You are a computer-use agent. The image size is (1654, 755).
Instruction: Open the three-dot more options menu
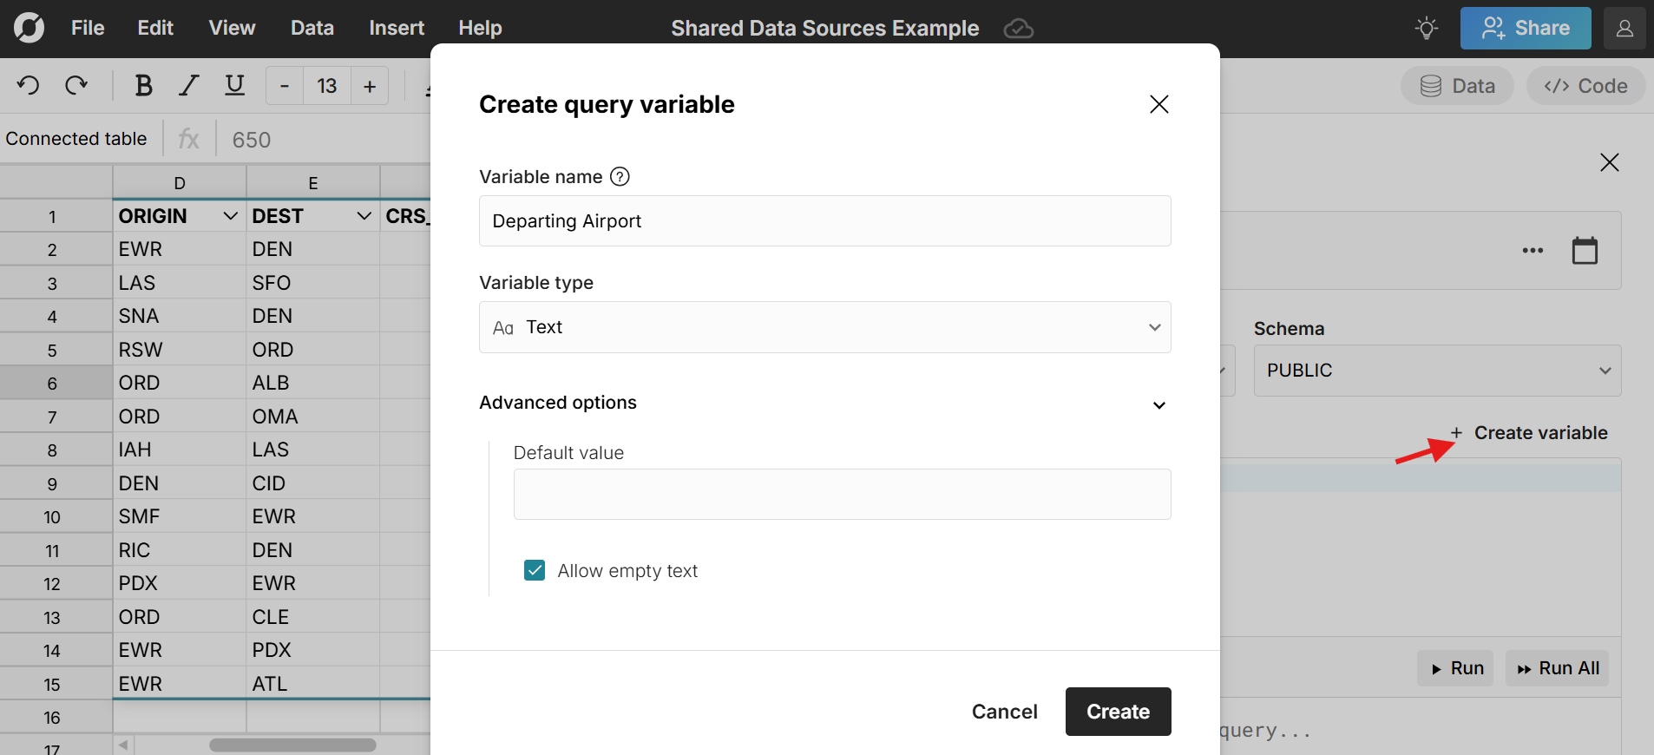[1533, 251]
